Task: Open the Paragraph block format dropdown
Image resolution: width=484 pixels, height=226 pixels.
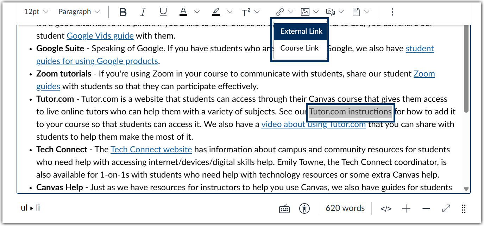Action: tap(79, 12)
